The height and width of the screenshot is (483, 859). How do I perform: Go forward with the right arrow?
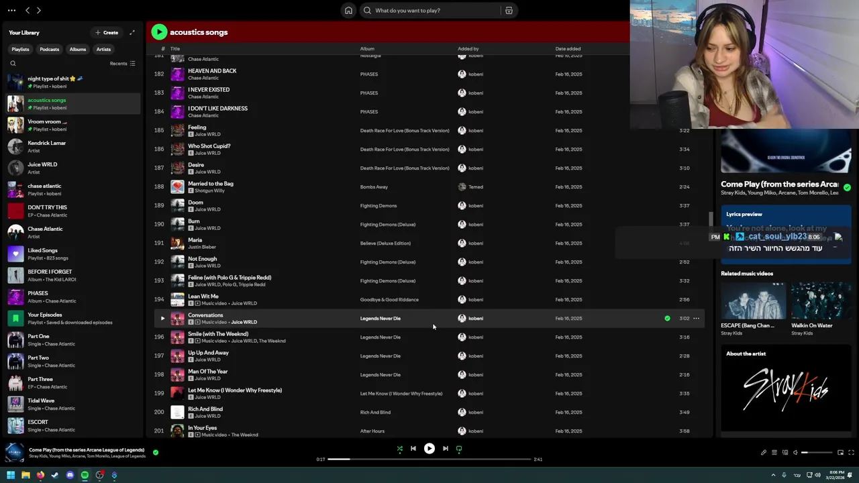(x=38, y=10)
